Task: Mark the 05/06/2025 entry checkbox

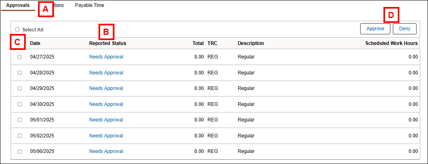Action: point(19,151)
